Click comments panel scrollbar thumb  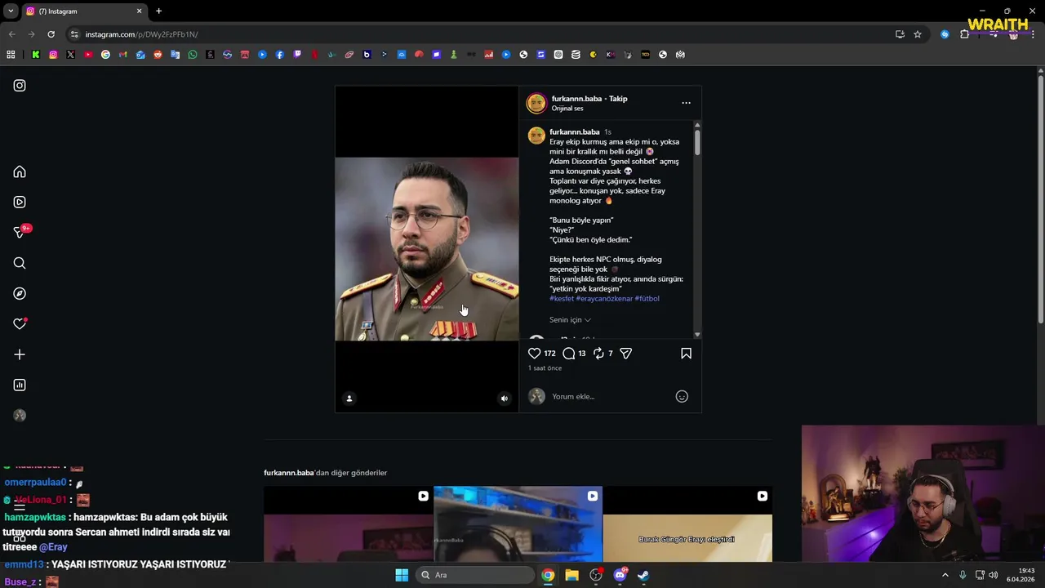point(697,143)
